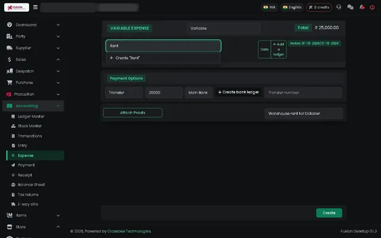The width and height of the screenshot is (381, 238).
Task: Open the Closebee Technologies link
Action: click(x=129, y=231)
